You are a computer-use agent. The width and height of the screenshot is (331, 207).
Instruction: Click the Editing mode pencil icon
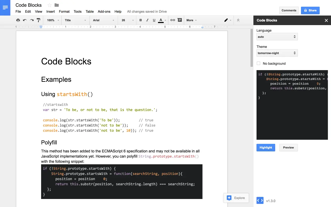[x=226, y=20]
